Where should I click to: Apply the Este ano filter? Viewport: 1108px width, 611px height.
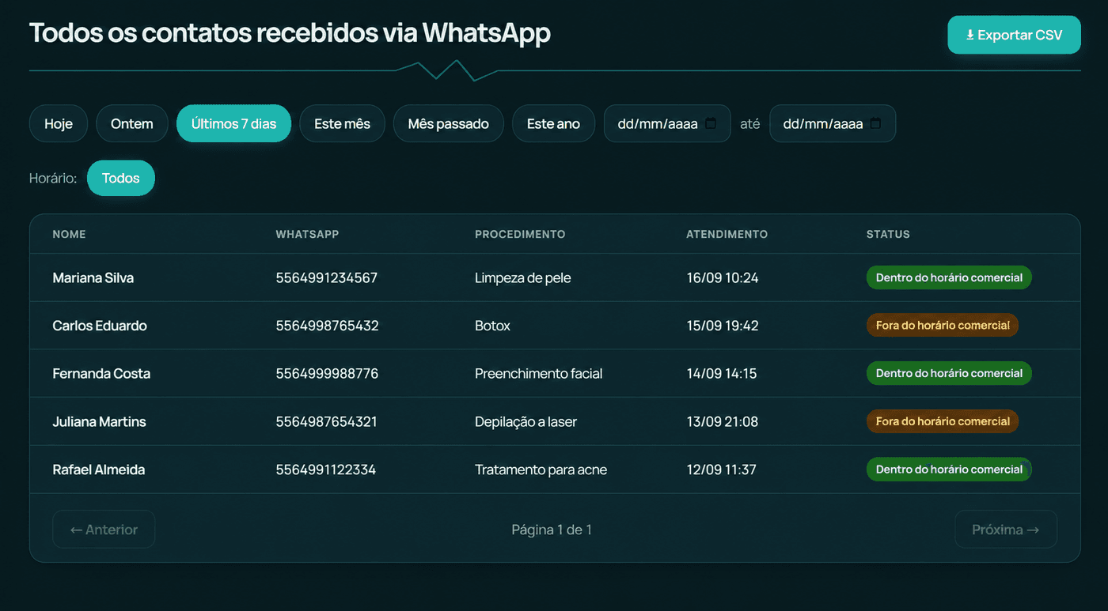coord(553,123)
